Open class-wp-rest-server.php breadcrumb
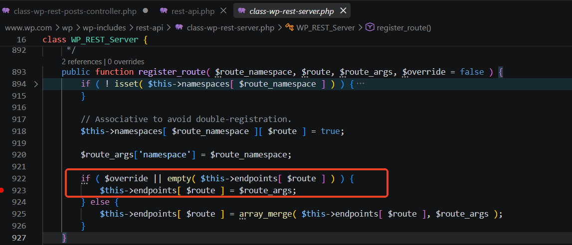Viewport: 572px width, 245px height. [230, 28]
